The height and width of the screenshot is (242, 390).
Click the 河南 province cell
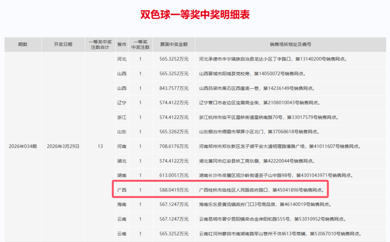tap(122, 146)
